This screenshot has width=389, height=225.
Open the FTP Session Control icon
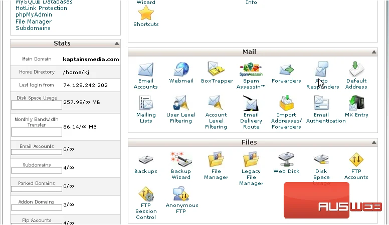pyautogui.click(x=146, y=194)
